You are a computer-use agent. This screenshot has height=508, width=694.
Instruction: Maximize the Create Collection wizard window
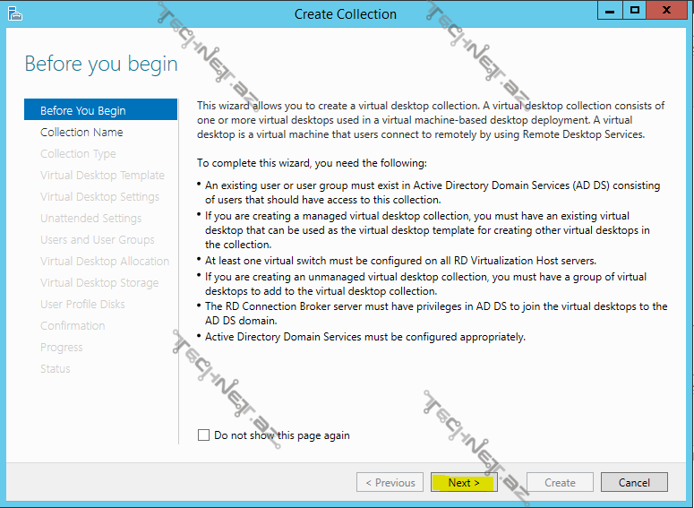coord(635,11)
